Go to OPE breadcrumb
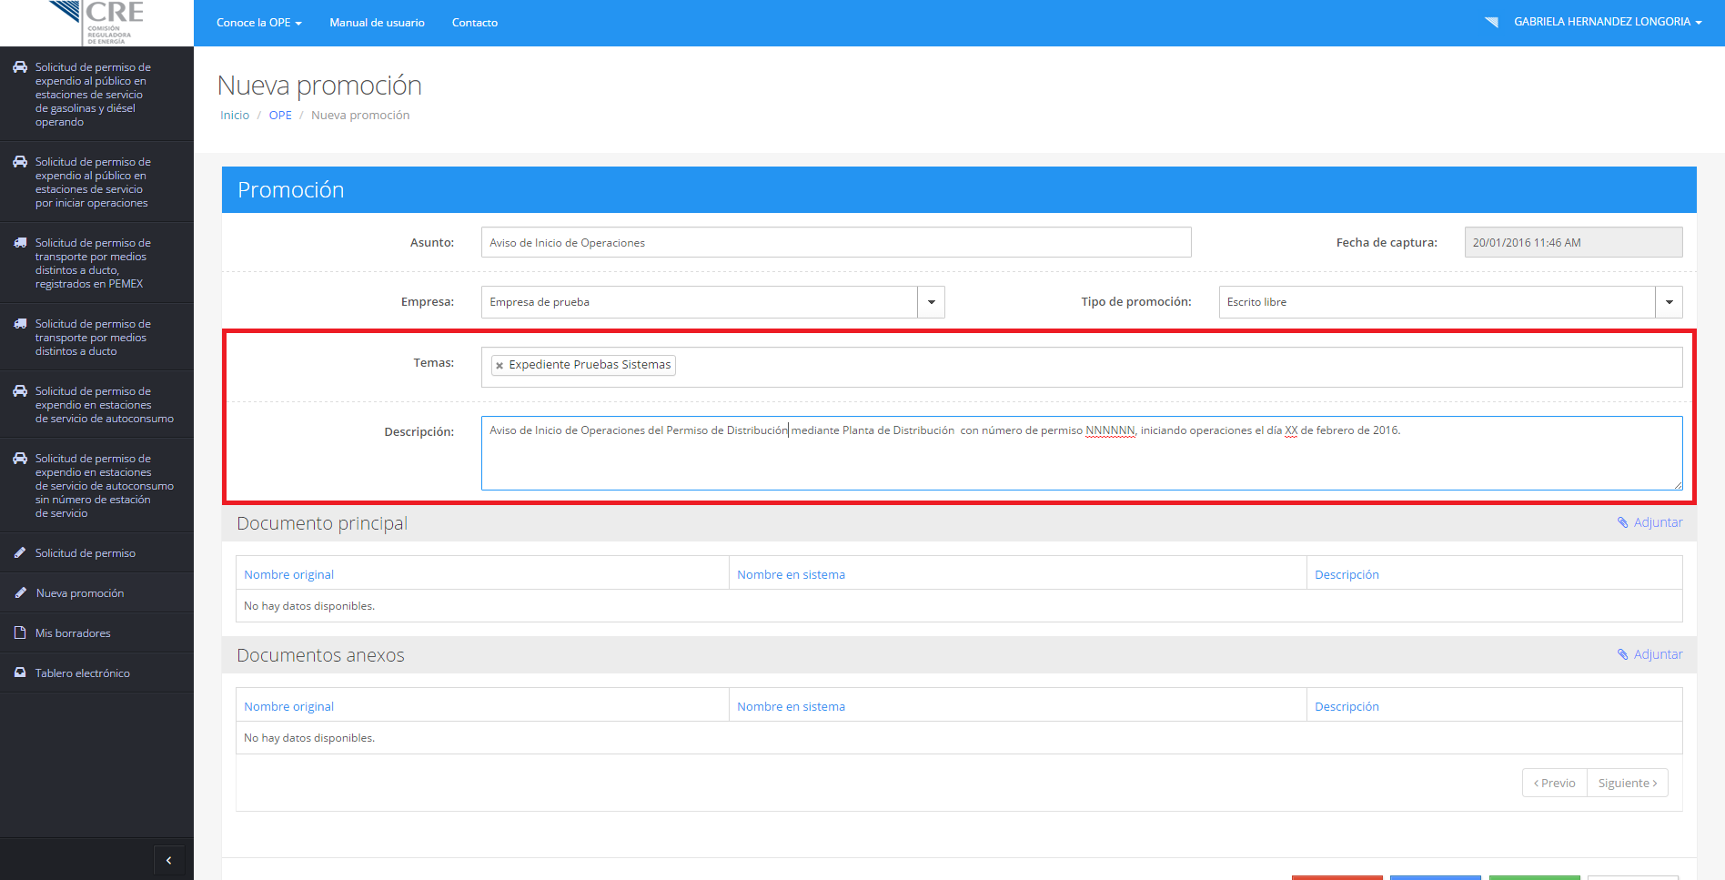 coord(280,116)
